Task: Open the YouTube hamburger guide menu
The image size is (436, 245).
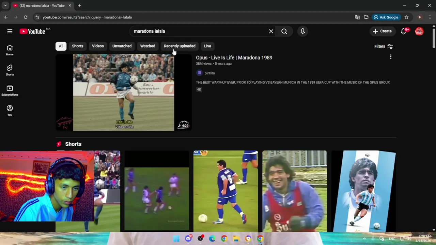Action: [10, 31]
